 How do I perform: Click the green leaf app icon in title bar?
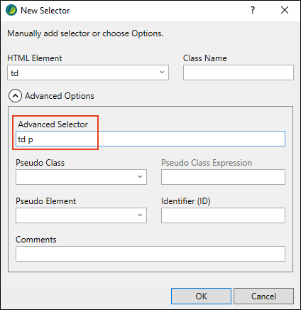point(11,11)
